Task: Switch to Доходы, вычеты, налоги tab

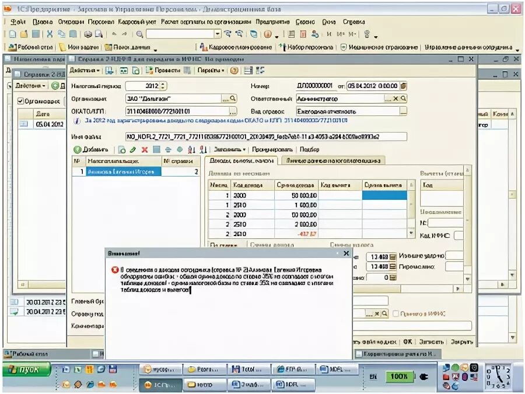Action: [x=242, y=160]
